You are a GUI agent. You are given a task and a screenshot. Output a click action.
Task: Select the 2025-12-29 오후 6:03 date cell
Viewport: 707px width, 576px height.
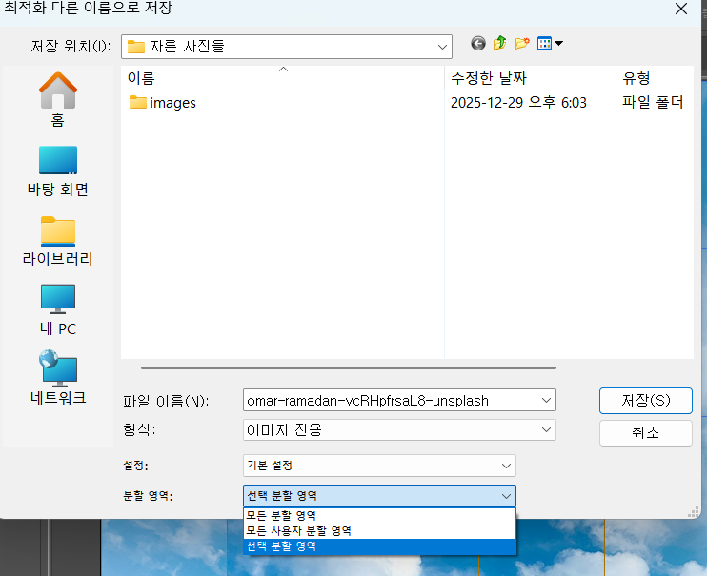coord(518,103)
